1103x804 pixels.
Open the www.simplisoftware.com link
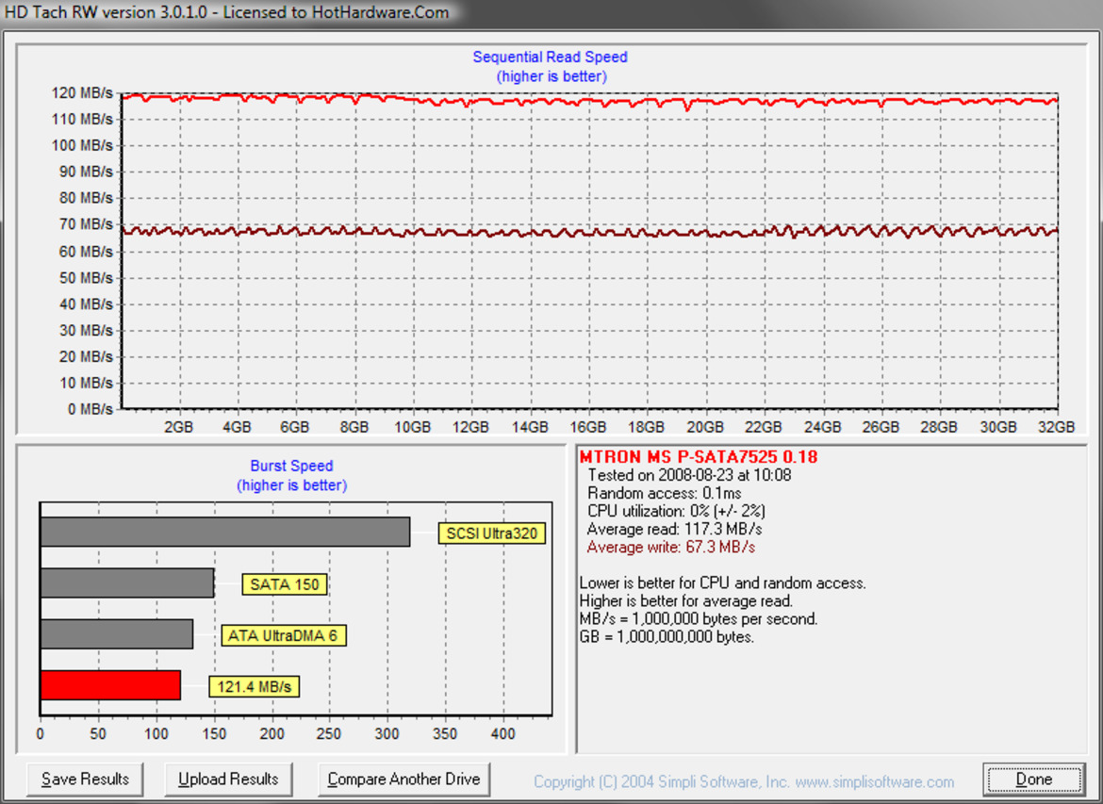pyautogui.click(x=875, y=782)
